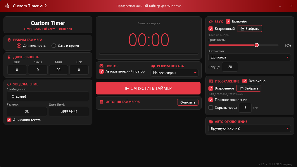Click the history icon beside ИСТОРИЯ ТАЙМЕРОВ
The width and height of the screenshot is (297, 167).
pyautogui.click(x=101, y=102)
